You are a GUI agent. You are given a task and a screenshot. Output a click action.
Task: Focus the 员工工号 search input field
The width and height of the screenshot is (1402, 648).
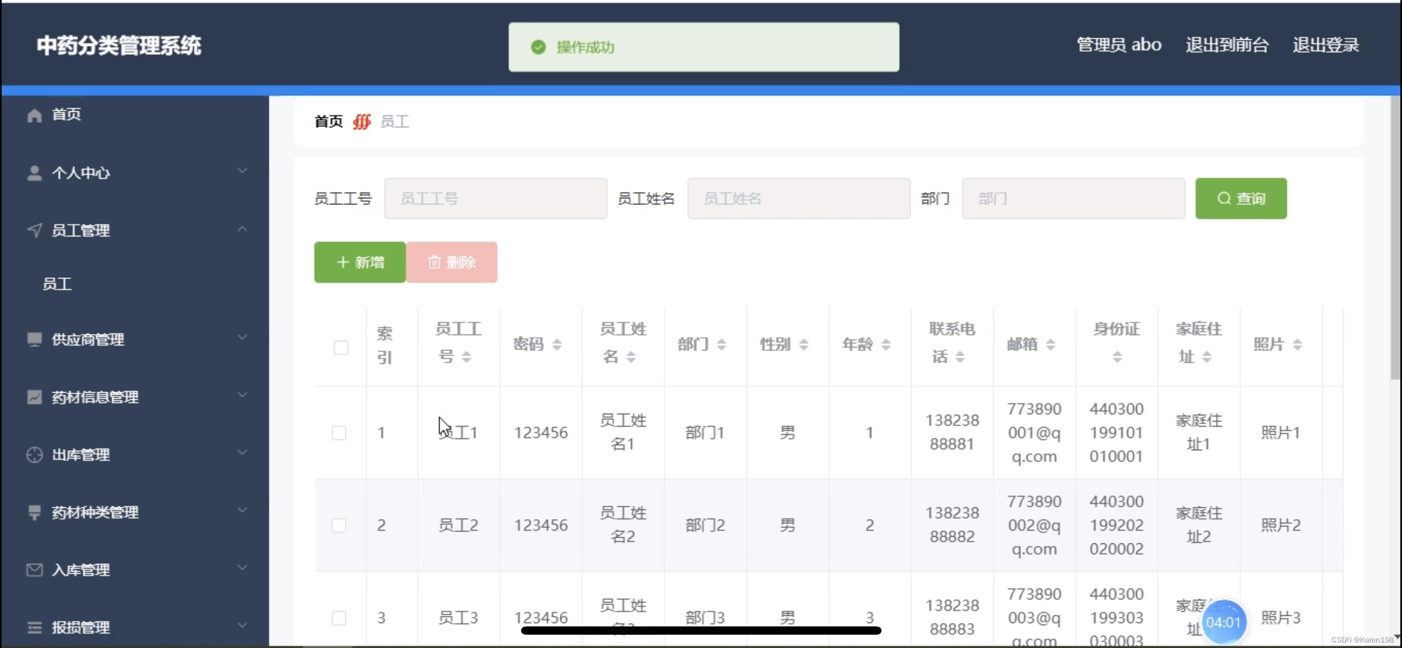click(x=496, y=198)
